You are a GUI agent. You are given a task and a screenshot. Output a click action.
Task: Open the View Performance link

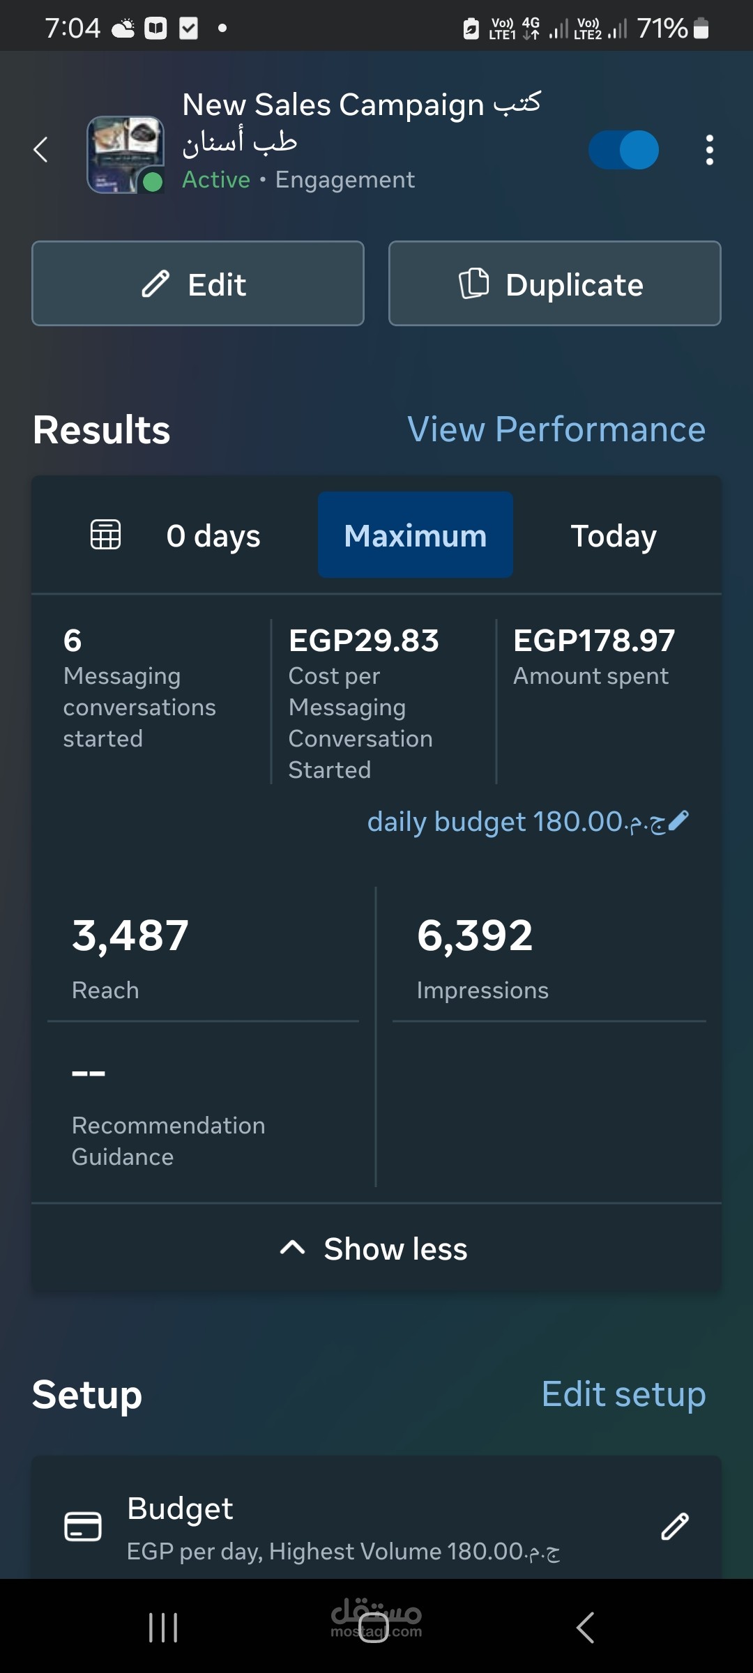(556, 429)
